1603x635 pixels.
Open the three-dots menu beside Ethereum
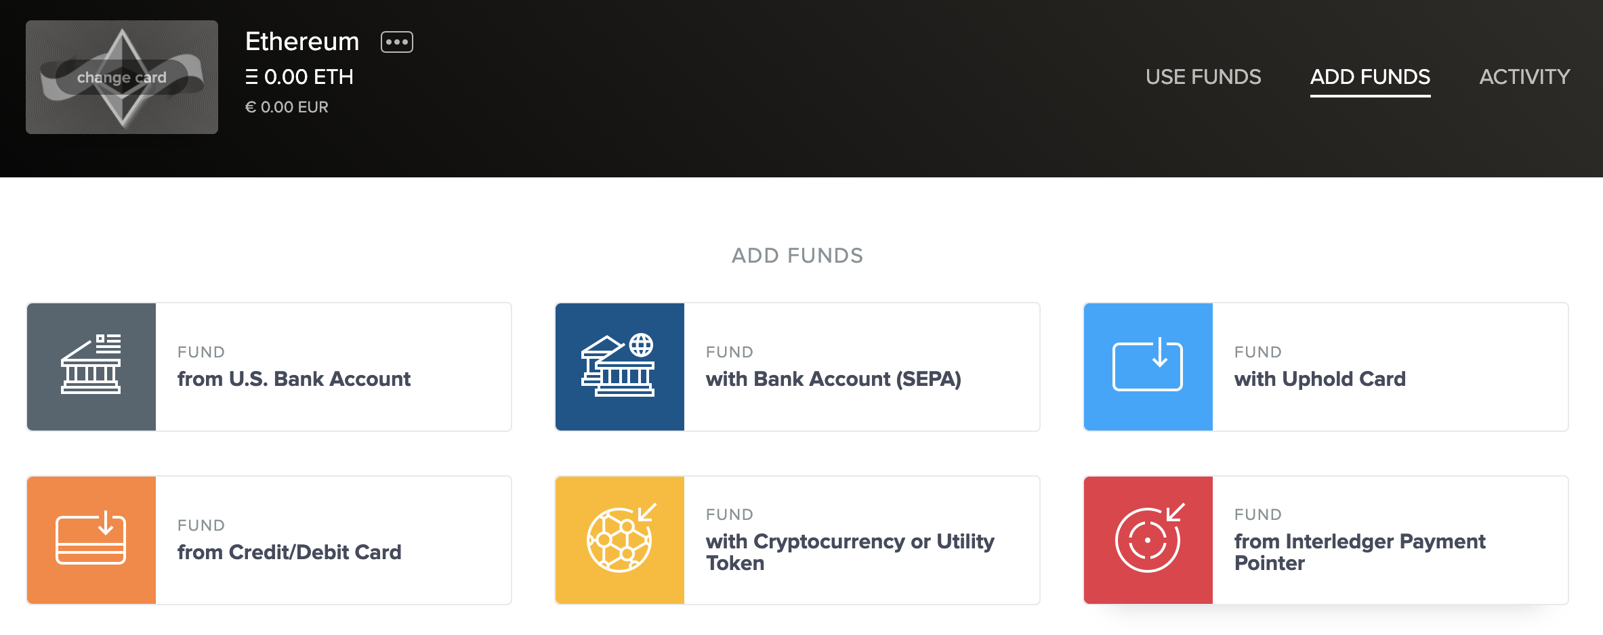[396, 42]
